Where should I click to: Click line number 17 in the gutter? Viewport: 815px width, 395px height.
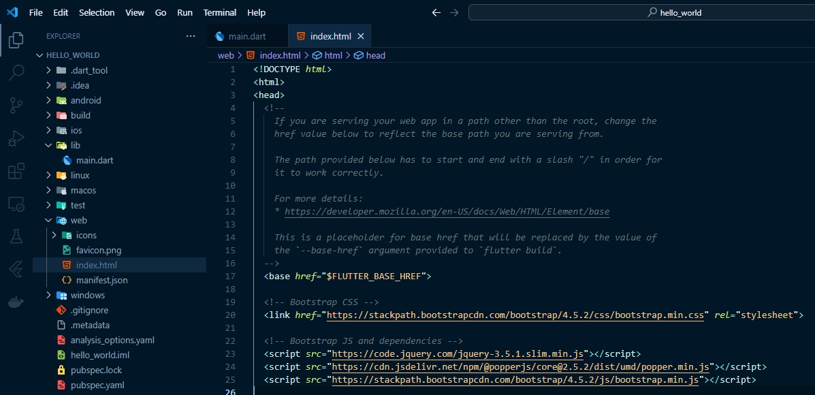[x=230, y=276]
